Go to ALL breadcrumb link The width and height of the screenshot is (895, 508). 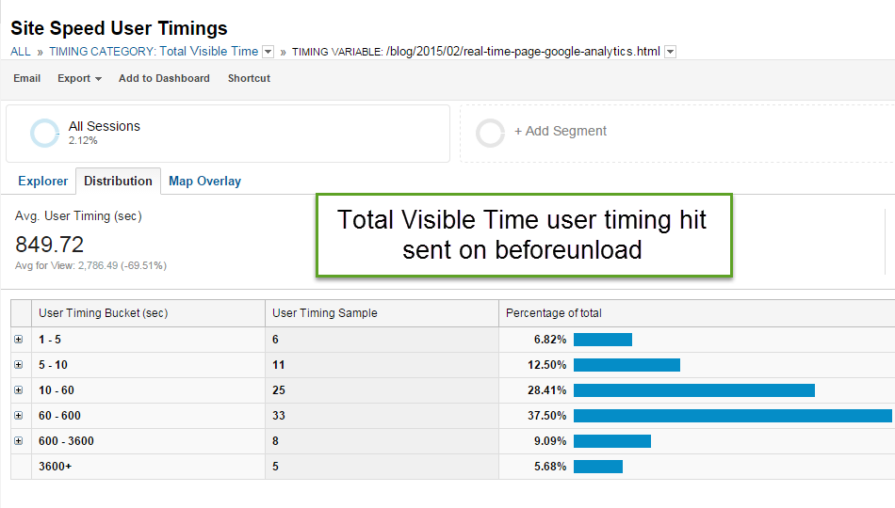(21, 52)
